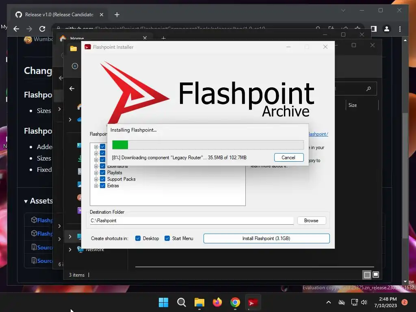Select the Extras tree item label
416x312 pixels.
(113, 186)
